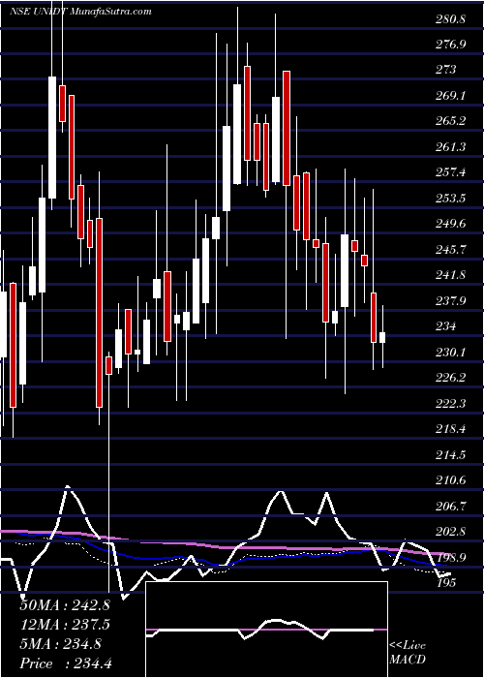
Task: Select the 202.8 price axis label
Action: point(450,532)
